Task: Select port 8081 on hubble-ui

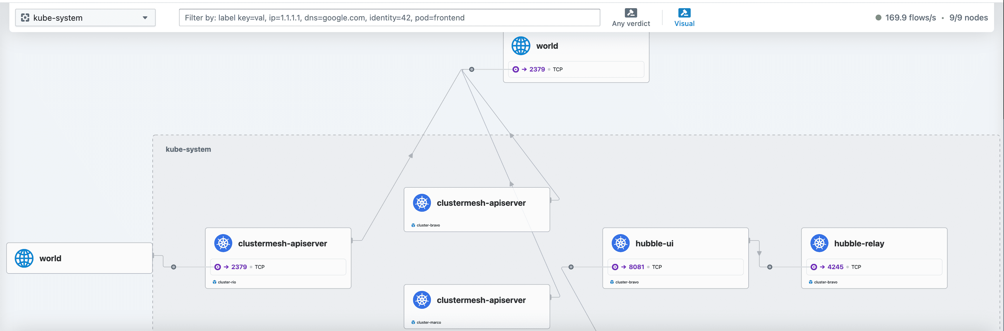Action: pos(637,267)
